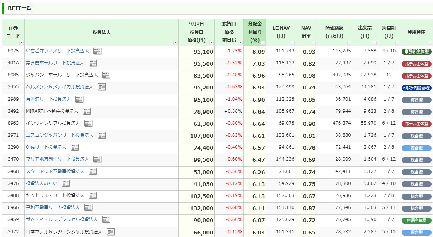433x237 pixels.
Task: Open 平和不動産リート投資法人 link
Action: click(53, 207)
